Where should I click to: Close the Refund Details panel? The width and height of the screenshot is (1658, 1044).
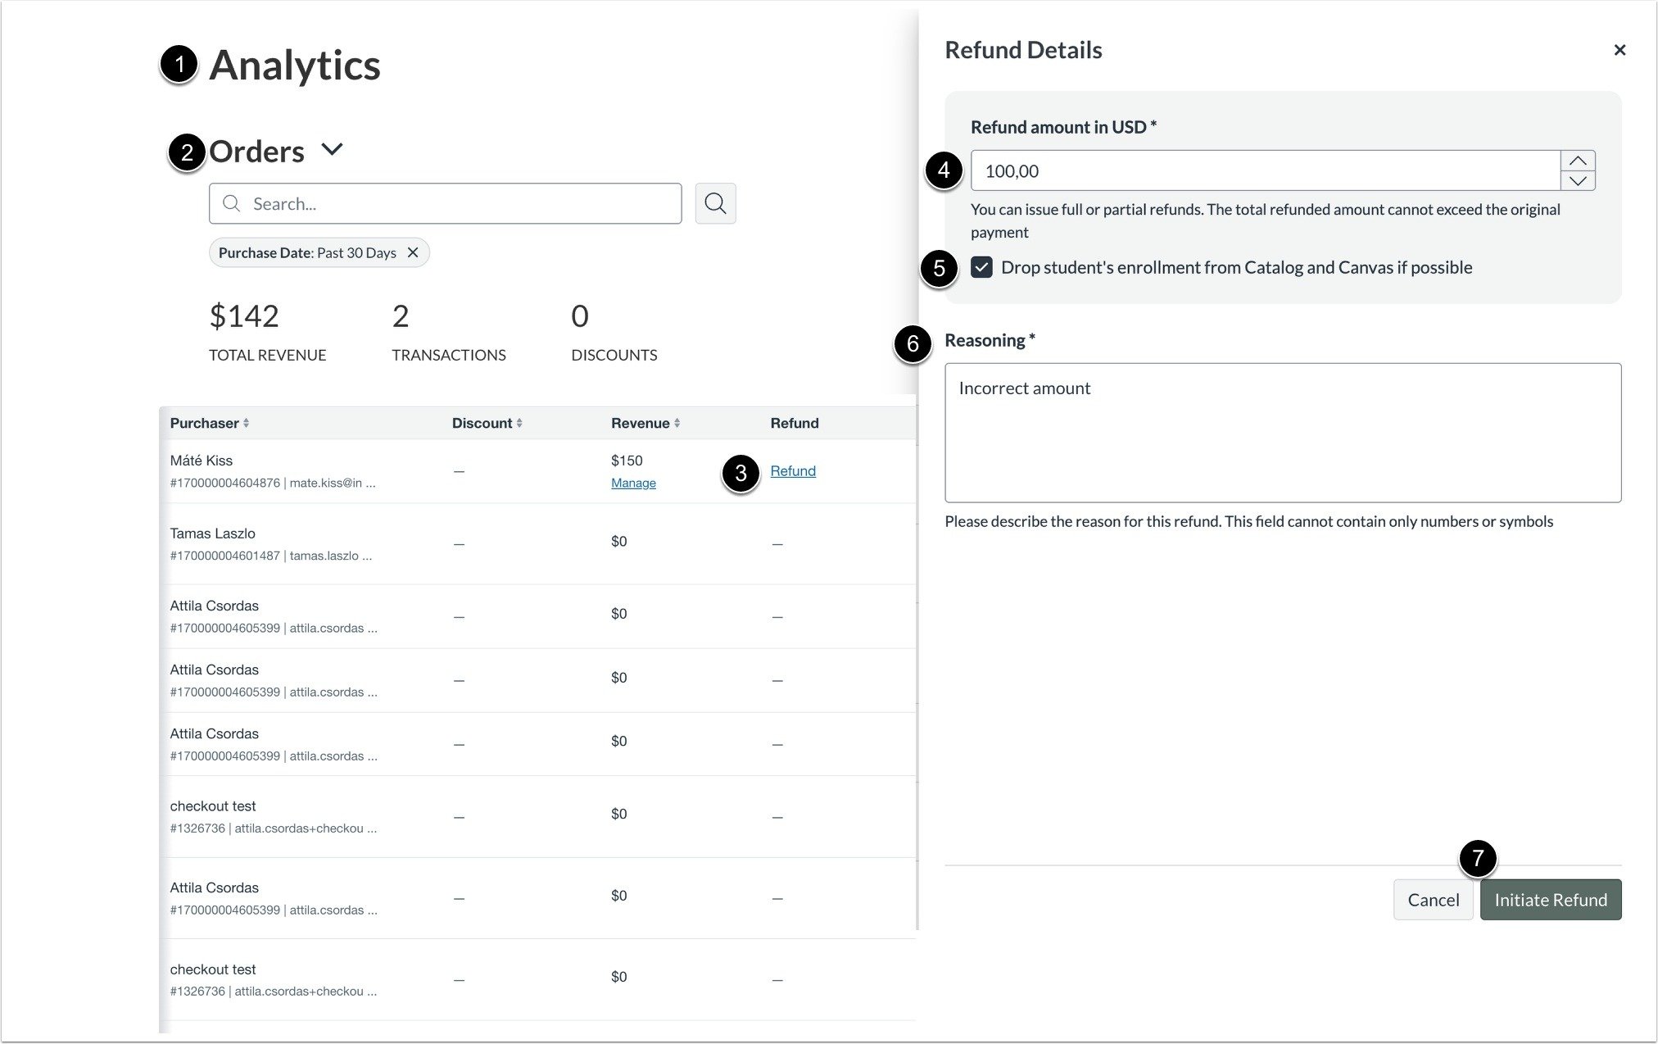(x=1619, y=50)
